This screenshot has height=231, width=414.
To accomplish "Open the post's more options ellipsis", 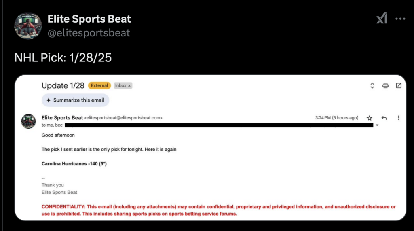I will point(400,19).
